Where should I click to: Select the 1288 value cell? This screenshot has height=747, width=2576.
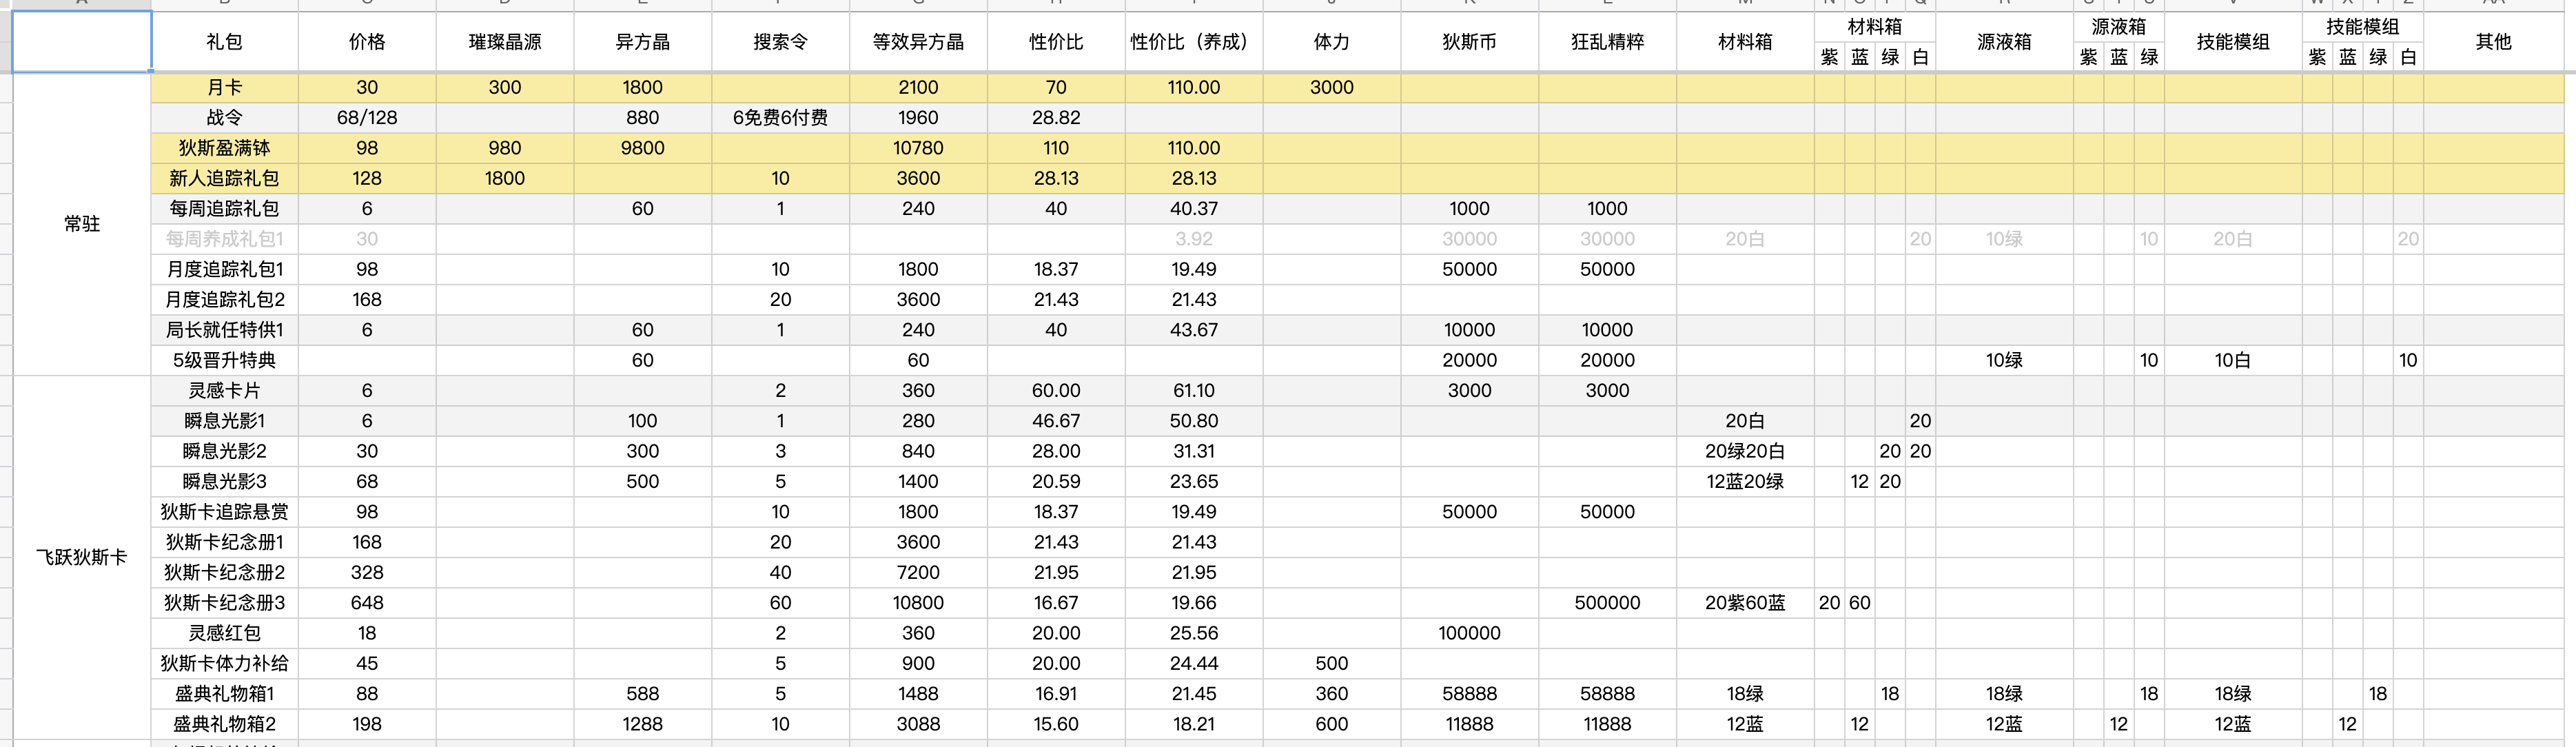[x=642, y=724]
